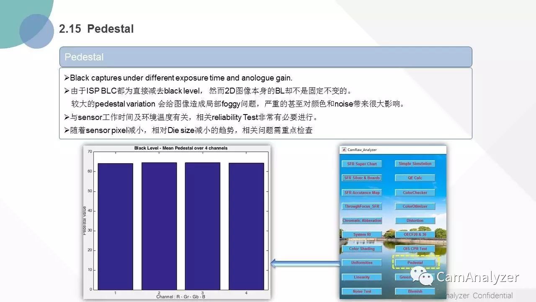The width and height of the screenshot is (536, 302).
Task: Open the ColorChecker module
Action: click(415, 193)
